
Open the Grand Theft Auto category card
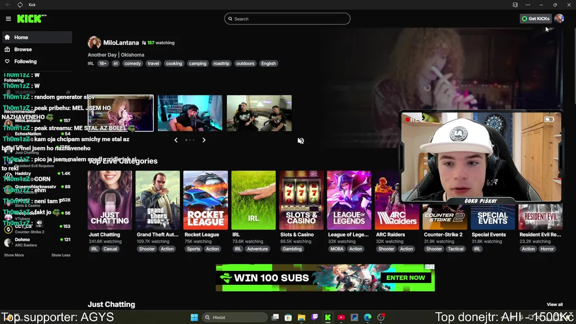[x=157, y=200]
